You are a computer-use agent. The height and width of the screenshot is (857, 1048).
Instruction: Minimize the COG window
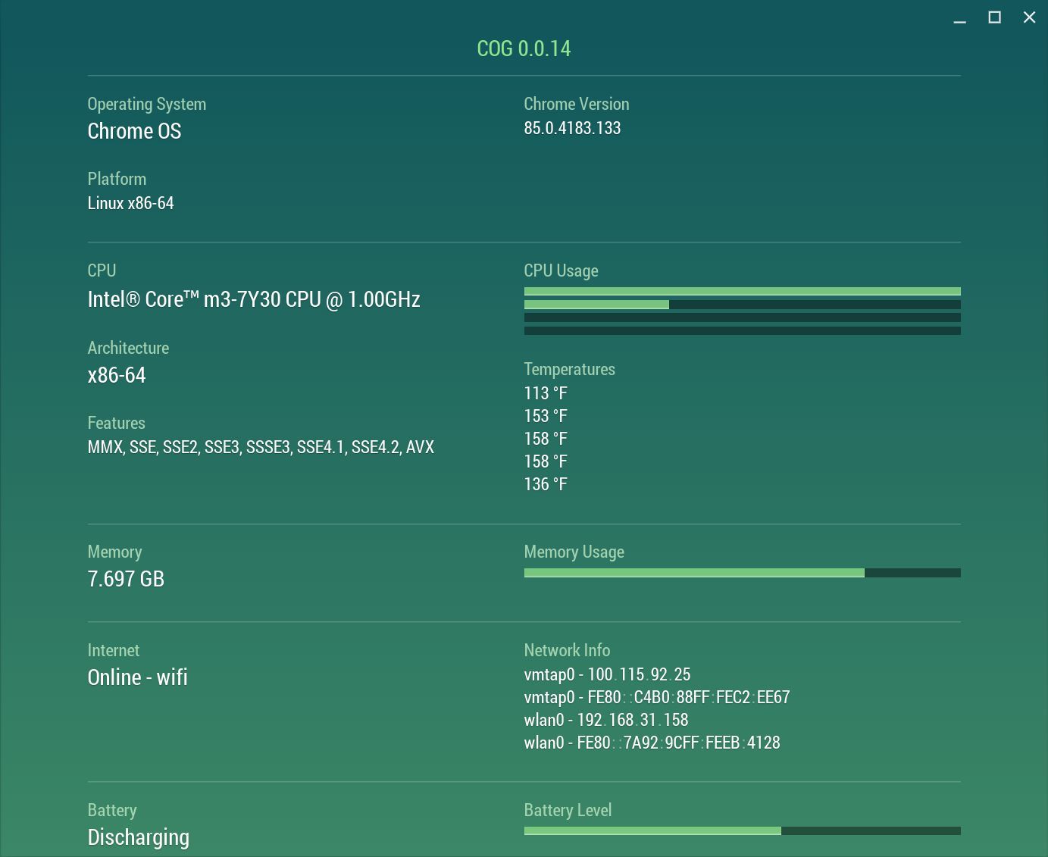(x=959, y=18)
